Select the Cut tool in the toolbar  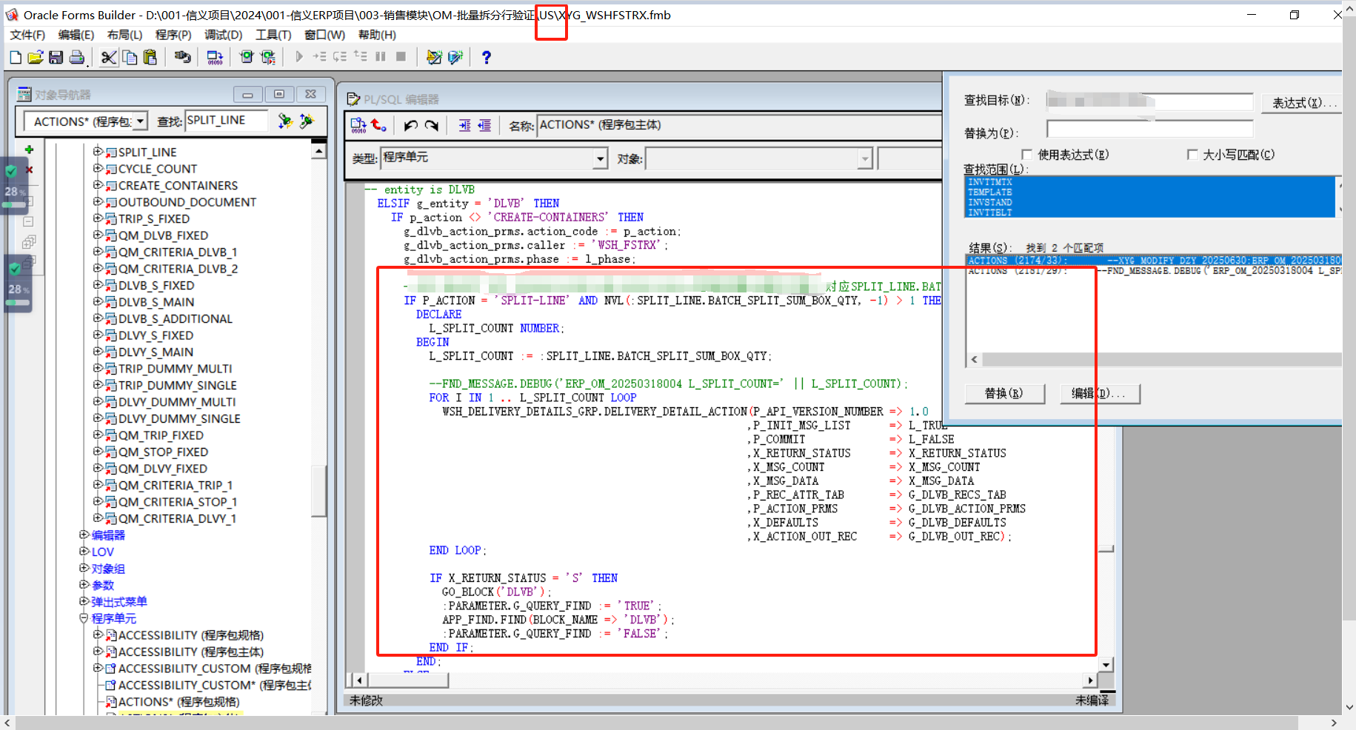[x=107, y=57]
